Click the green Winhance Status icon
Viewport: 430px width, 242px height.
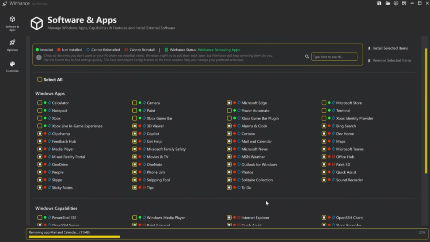tap(166, 50)
